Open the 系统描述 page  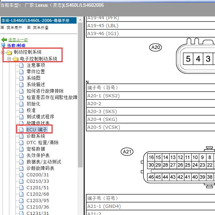coord(36,84)
